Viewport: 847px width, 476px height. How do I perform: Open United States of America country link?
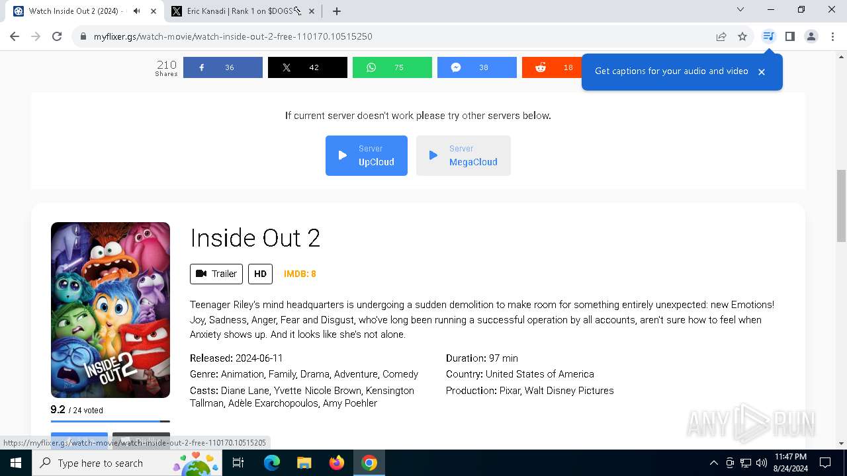click(x=540, y=374)
